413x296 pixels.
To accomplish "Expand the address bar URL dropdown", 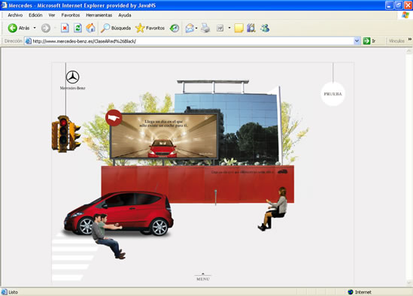I will click(357, 41).
